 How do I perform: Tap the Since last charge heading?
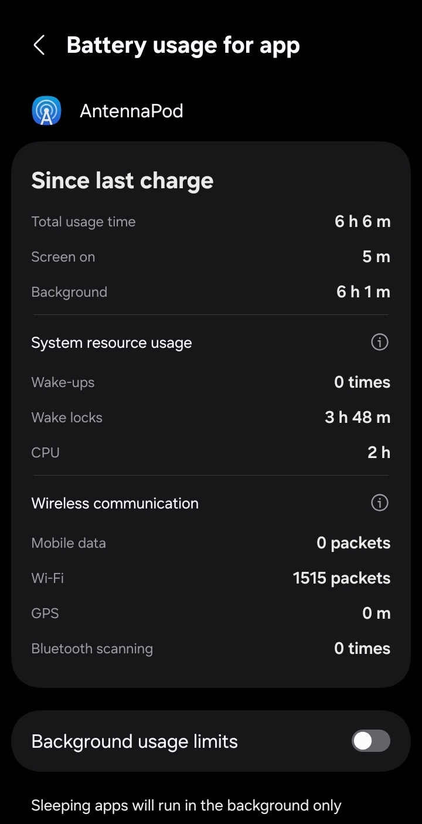point(122,181)
